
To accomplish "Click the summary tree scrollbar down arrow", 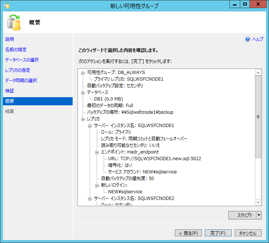I will [x=258, y=202].
